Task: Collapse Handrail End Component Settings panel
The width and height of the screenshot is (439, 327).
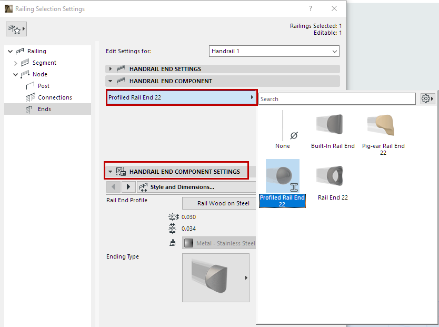Action: tap(111, 172)
